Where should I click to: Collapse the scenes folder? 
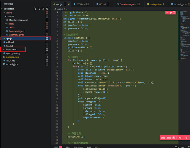[6, 16]
